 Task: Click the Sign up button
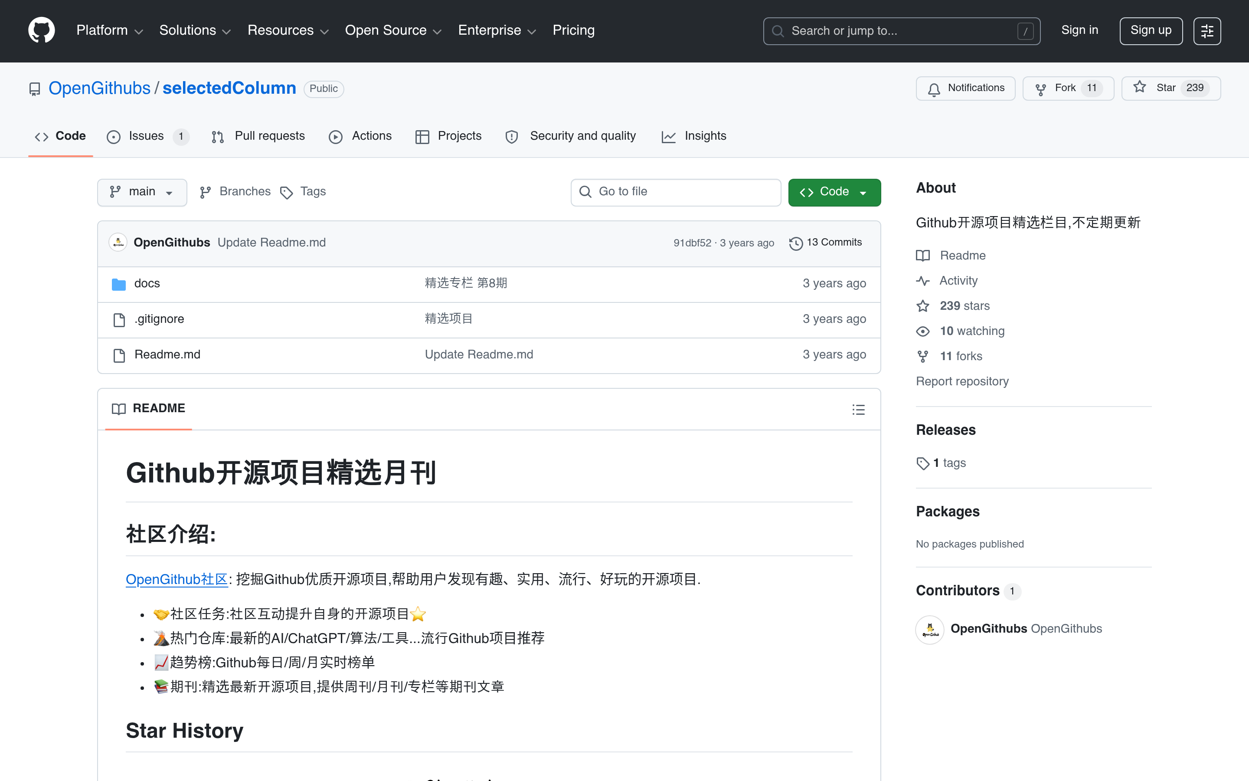coord(1151,31)
